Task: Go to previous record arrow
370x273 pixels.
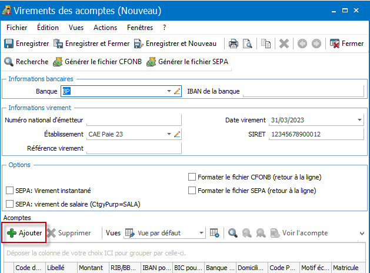Action: [302, 44]
